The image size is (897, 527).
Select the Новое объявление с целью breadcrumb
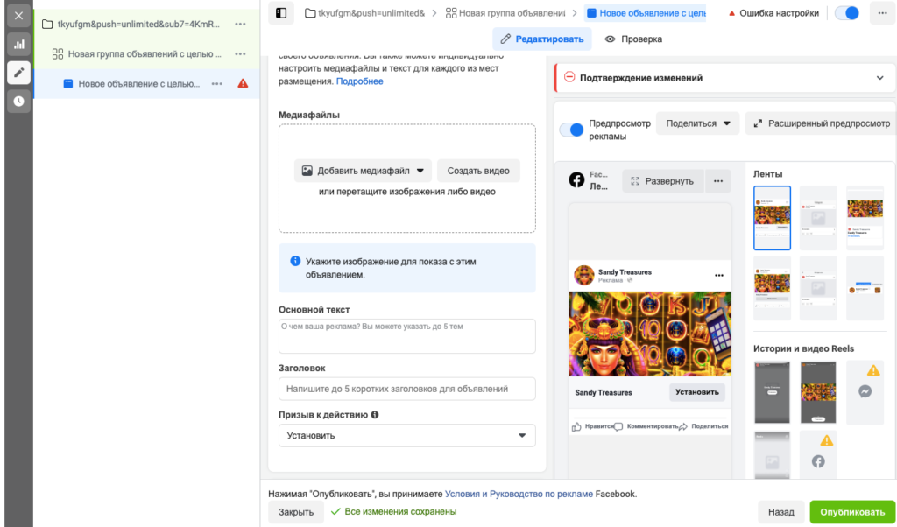pyautogui.click(x=646, y=13)
